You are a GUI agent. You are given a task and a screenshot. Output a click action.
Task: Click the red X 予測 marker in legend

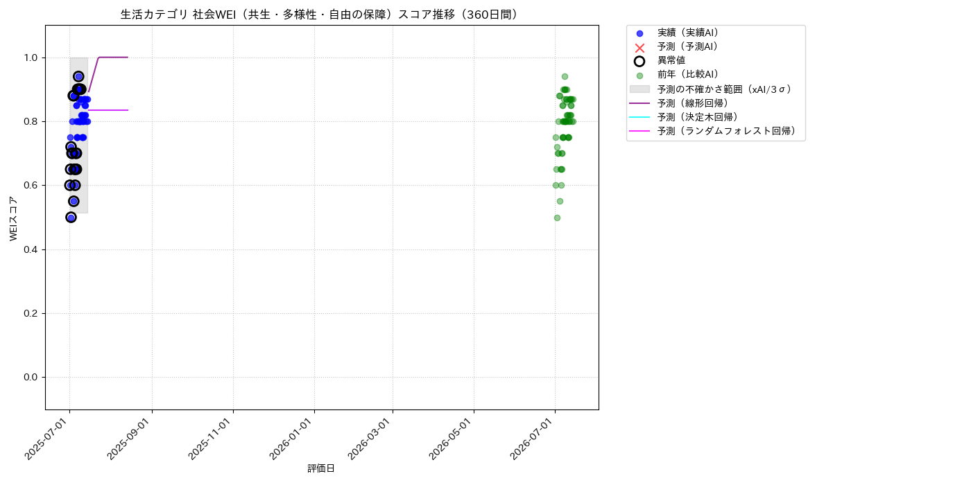tap(639, 47)
